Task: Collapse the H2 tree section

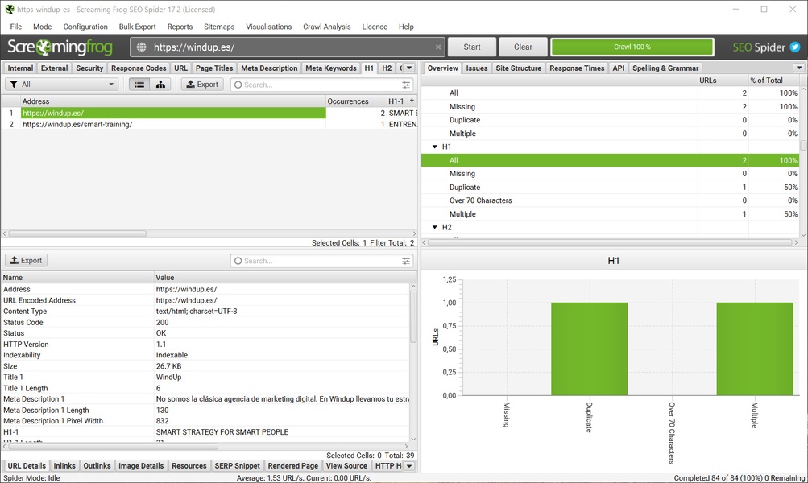Action: pos(434,227)
